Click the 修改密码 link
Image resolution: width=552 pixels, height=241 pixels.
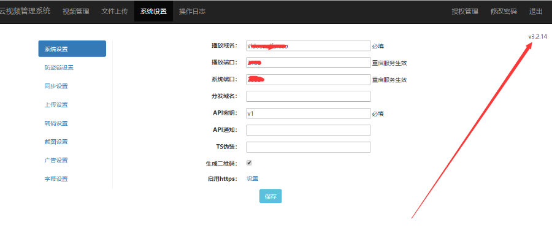(504, 11)
